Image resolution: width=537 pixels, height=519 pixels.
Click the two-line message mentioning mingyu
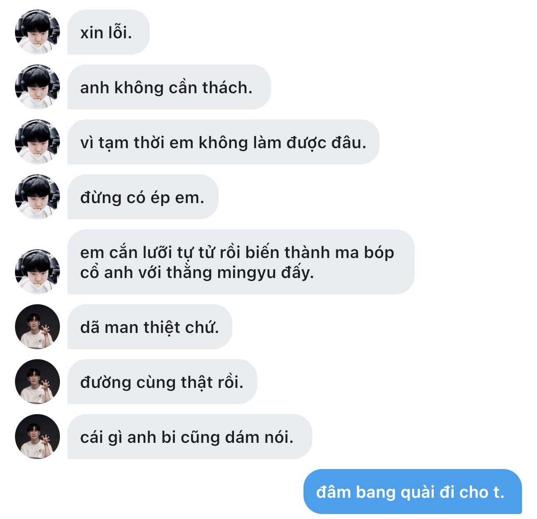(x=241, y=262)
